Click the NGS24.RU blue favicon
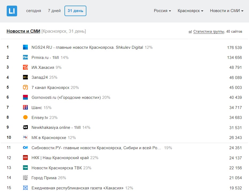The width and height of the screenshot is (249, 191). [x=25, y=47]
